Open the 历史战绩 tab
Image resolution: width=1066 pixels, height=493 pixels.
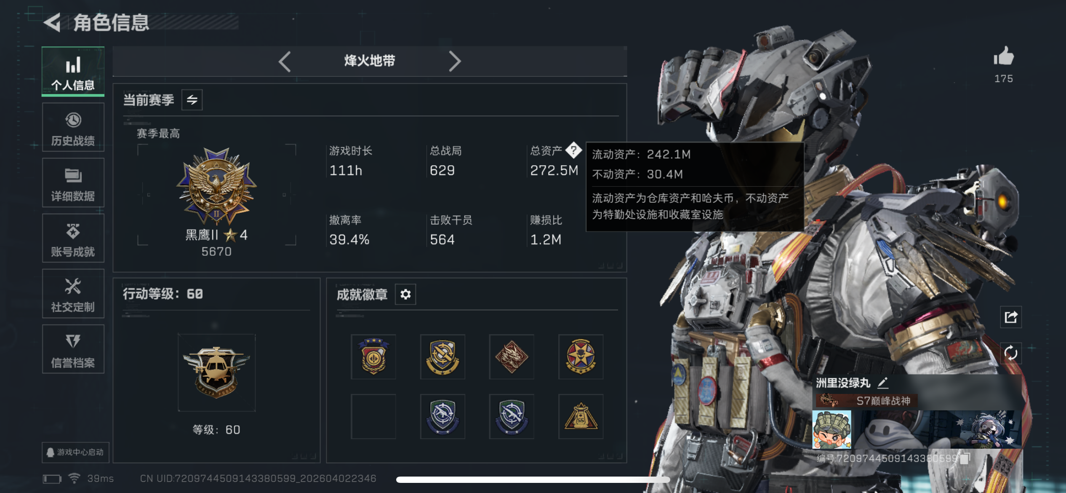[x=73, y=128]
